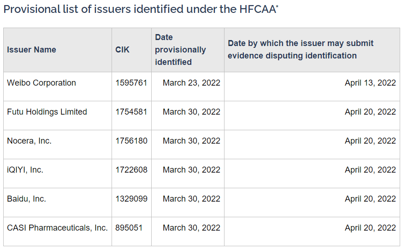Select the CASI Pharmaceuticals, Inc. cell
Screen dimensions: 402x249
58,232
